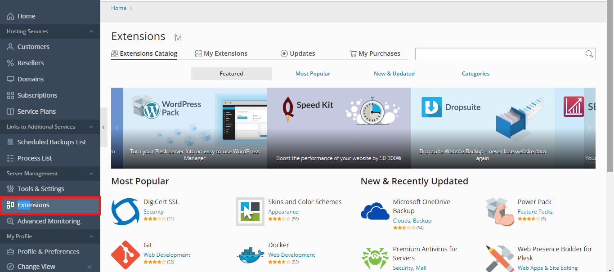
Task: Open the Skins and Color Schemes icon
Action: pos(250,211)
